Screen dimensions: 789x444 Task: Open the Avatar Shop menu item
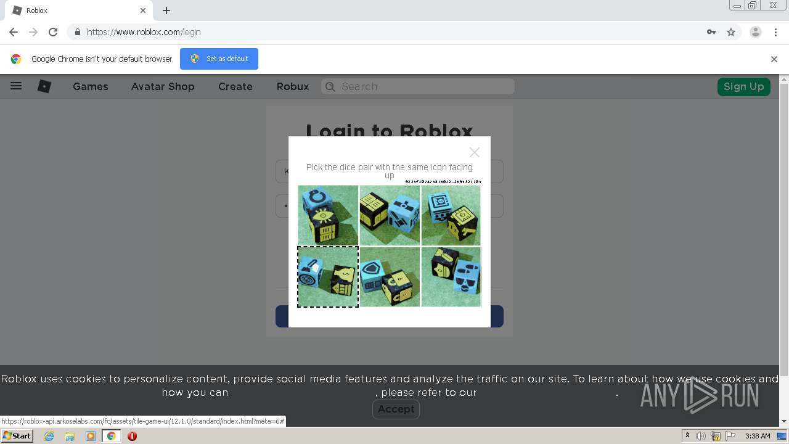tap(163, 86)
